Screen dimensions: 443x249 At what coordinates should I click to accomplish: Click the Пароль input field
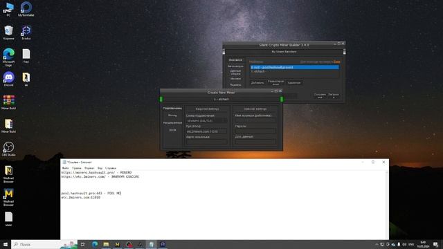coord(255,131)
